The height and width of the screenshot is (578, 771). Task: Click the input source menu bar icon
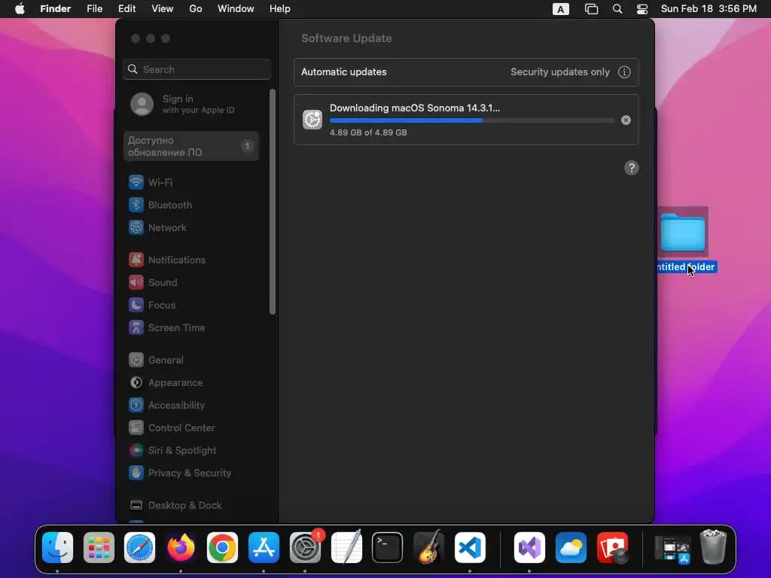point(560,9)
